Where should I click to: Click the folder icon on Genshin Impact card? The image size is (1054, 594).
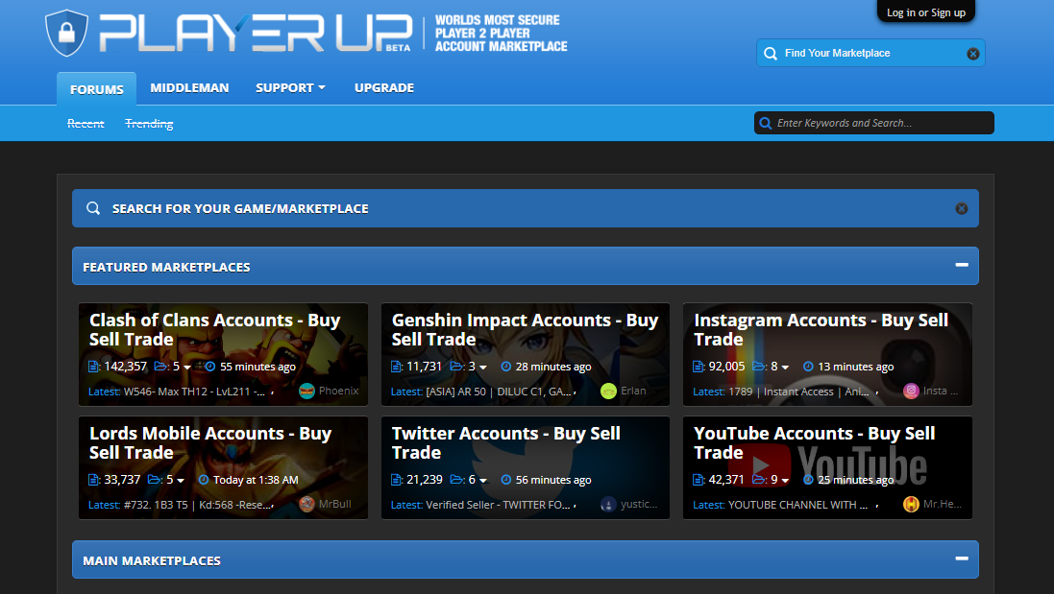456,367
